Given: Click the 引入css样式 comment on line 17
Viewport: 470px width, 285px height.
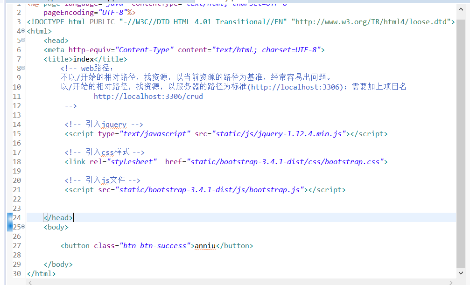Looking at the screenshot, I should [104, 152].
